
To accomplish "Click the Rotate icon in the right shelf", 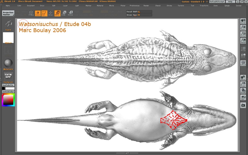I will (243, 91).
